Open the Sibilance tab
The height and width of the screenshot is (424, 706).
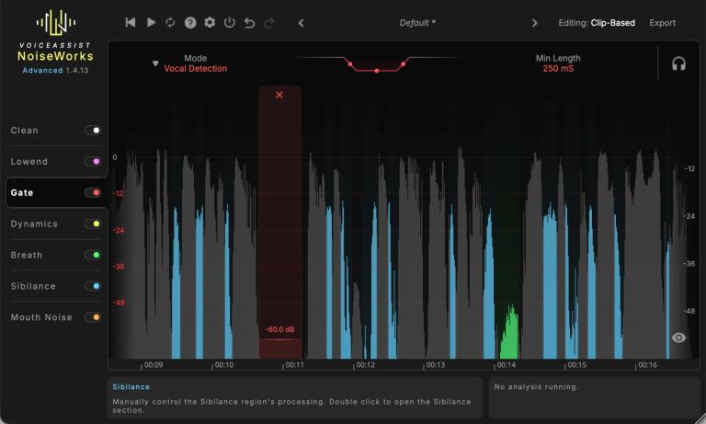click(x=33, y=286)
